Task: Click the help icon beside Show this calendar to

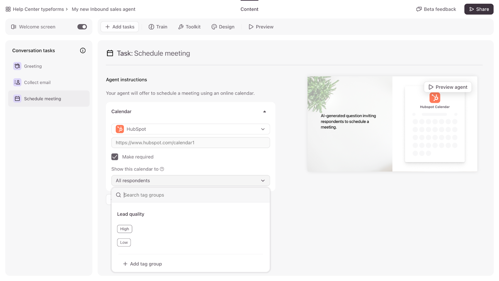Action: (x=162, y=169)
